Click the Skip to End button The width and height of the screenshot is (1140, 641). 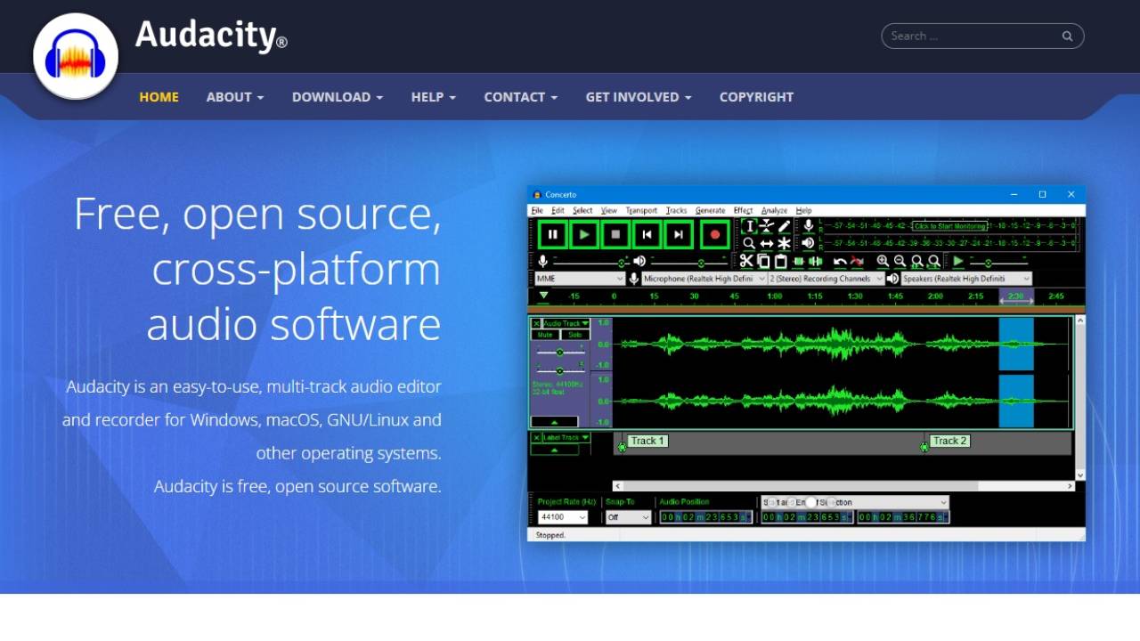coord(678,234)
